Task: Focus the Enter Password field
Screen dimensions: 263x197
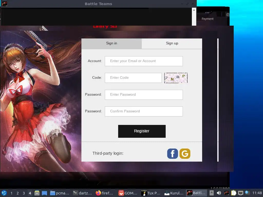Action: coord(144,95)
